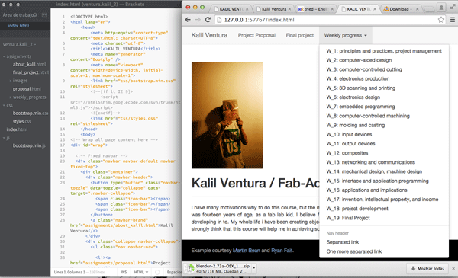Reload the page in Chrome
Viewport: 458px width, 278px height.
[208, 20]
